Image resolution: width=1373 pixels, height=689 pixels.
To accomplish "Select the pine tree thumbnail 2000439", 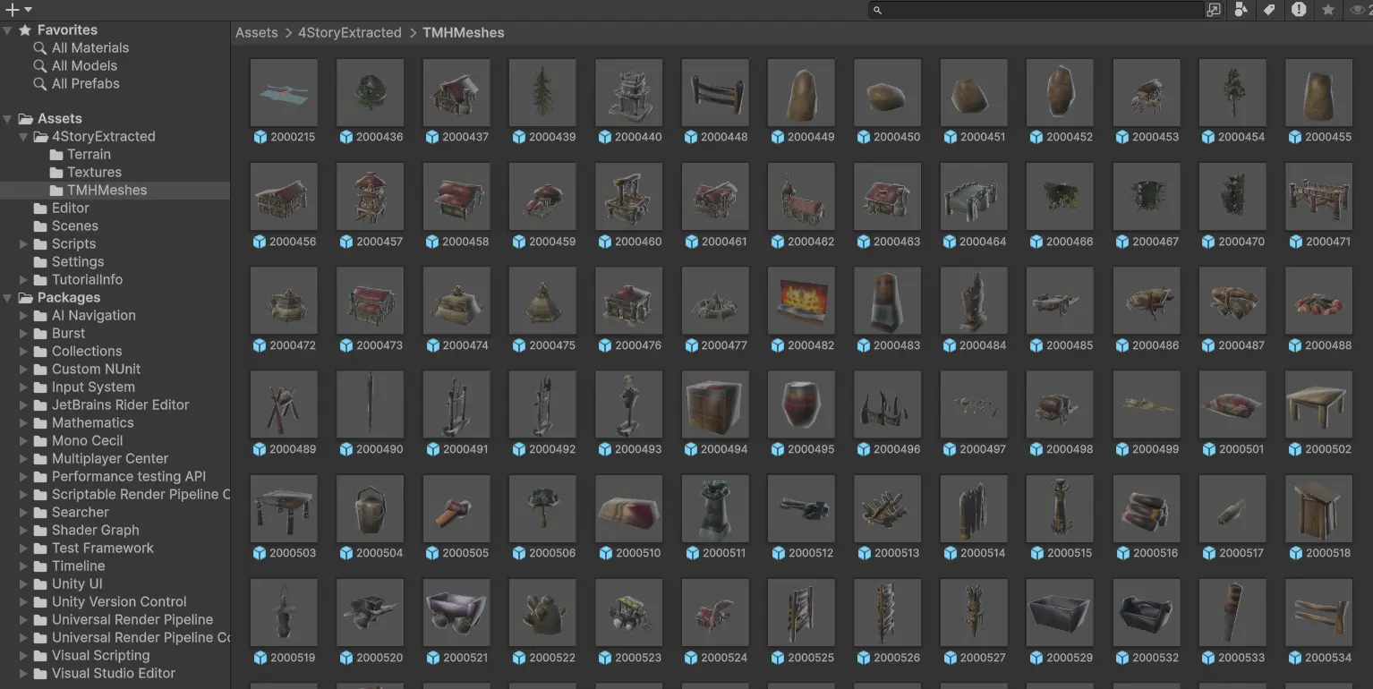I will [x=542, y=92].
